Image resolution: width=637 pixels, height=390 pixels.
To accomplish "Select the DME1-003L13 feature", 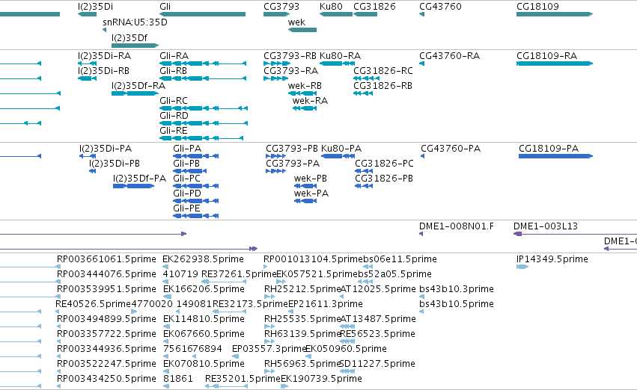I will (546, 226).
